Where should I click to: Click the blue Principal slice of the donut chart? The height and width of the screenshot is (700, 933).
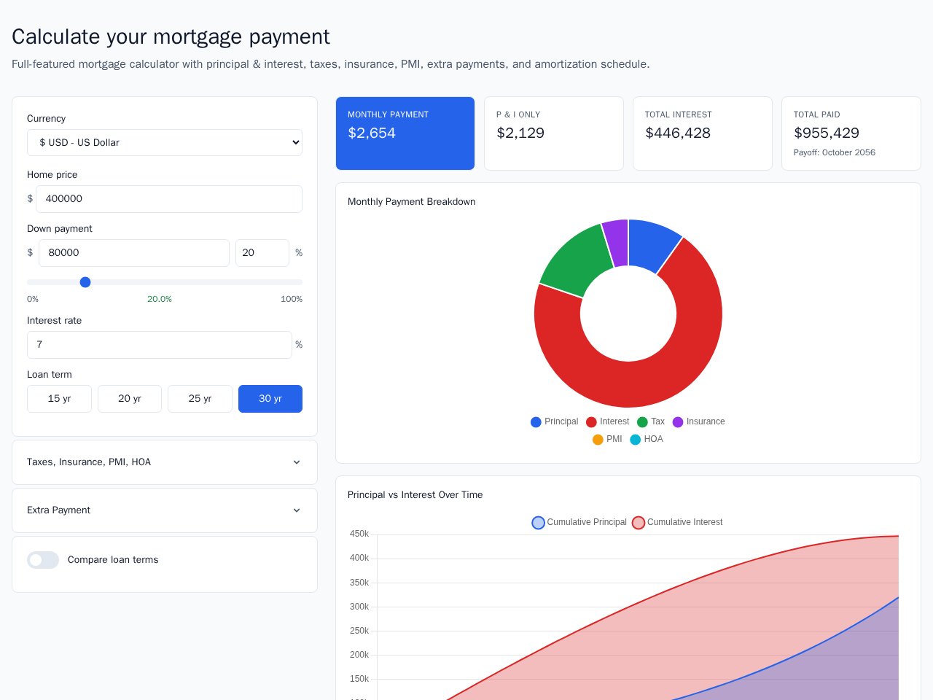(x=651, y=246)
